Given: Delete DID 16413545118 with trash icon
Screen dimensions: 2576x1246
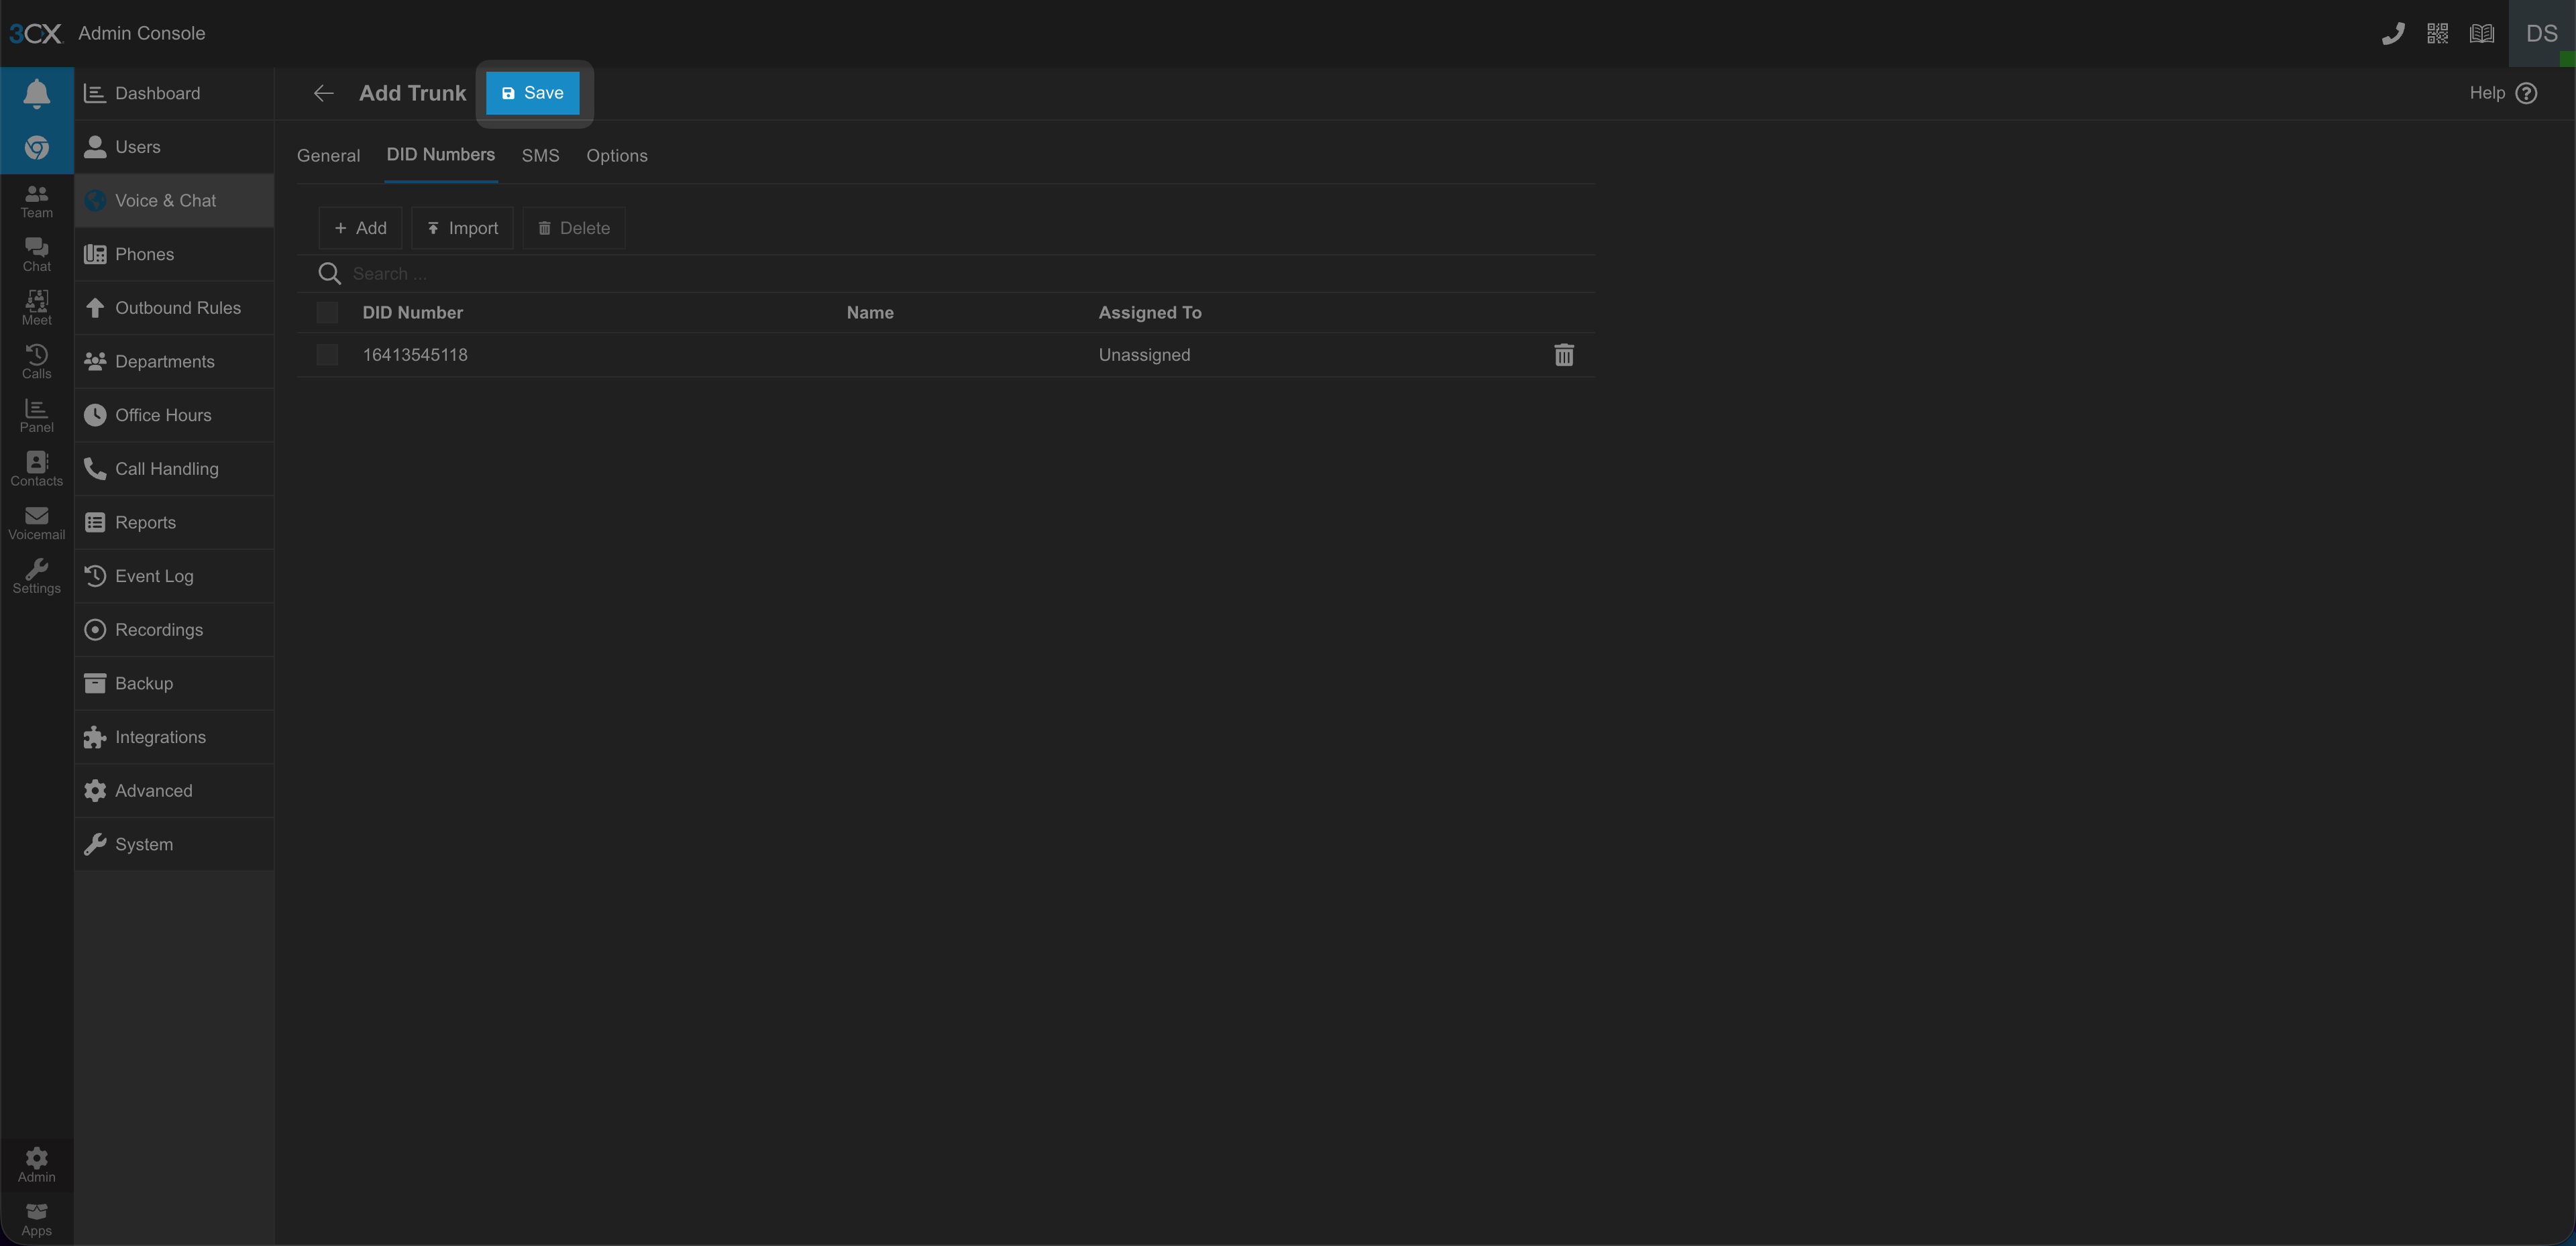Looking at the screenshot, I should pos(1563,355).
